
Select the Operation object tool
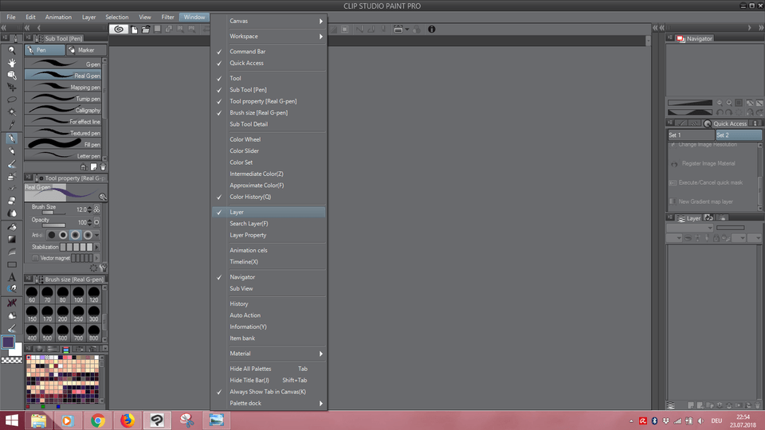coord(12,75)
